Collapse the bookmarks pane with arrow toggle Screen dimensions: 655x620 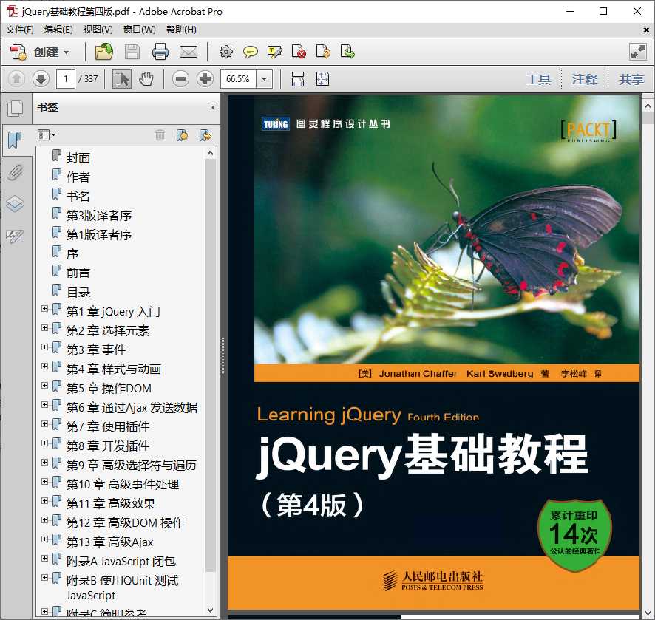(213, 107)
